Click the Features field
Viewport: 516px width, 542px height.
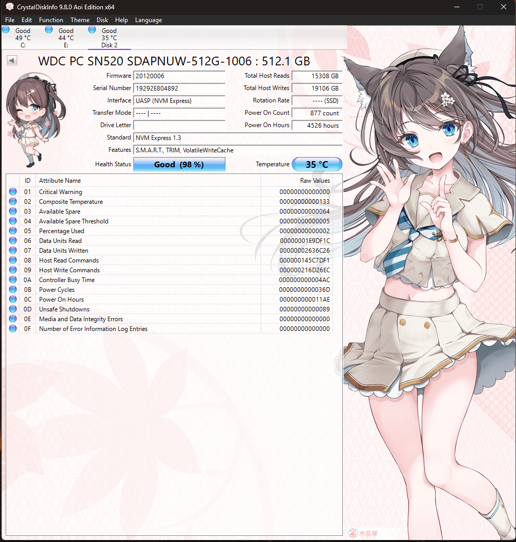click(x=238, y=150)
